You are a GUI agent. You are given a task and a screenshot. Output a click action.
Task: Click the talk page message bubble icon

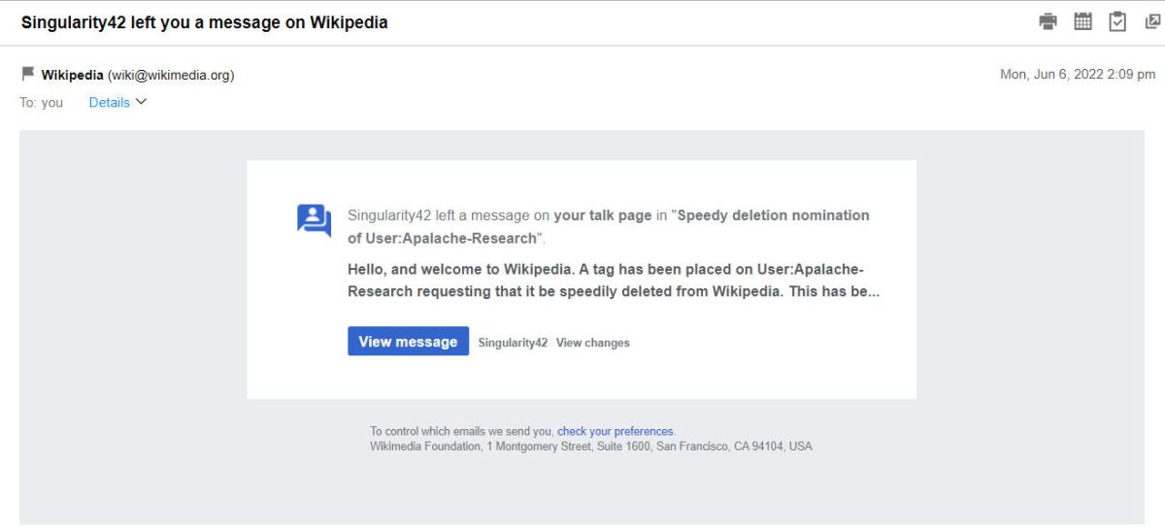[x=314, y=220]
